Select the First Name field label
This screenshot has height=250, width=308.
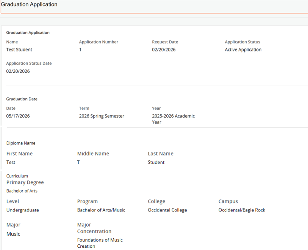point(19,154)
